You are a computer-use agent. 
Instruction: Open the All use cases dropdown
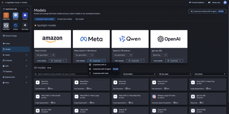(x=175, y=74)
